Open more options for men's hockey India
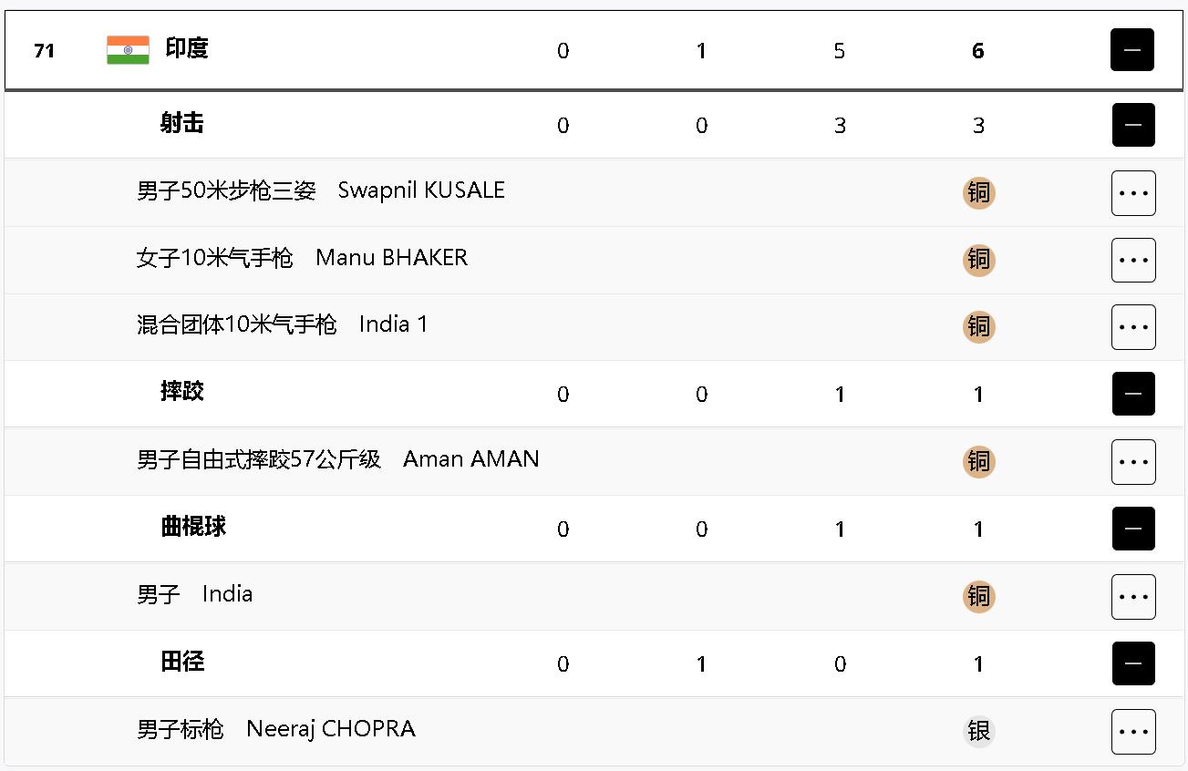 point(1133,597)
